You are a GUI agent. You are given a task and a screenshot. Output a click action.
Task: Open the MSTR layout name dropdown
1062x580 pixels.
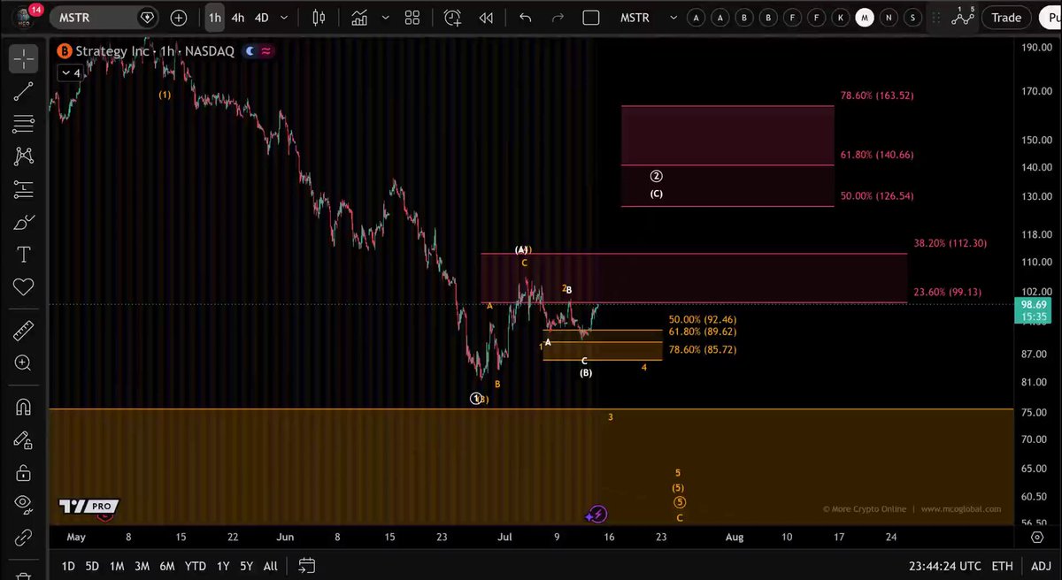(x=673, y=18)
